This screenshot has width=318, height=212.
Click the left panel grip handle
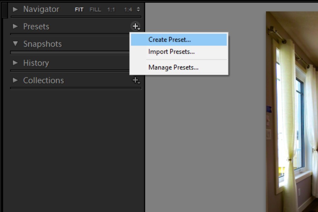tap(4, 10)
